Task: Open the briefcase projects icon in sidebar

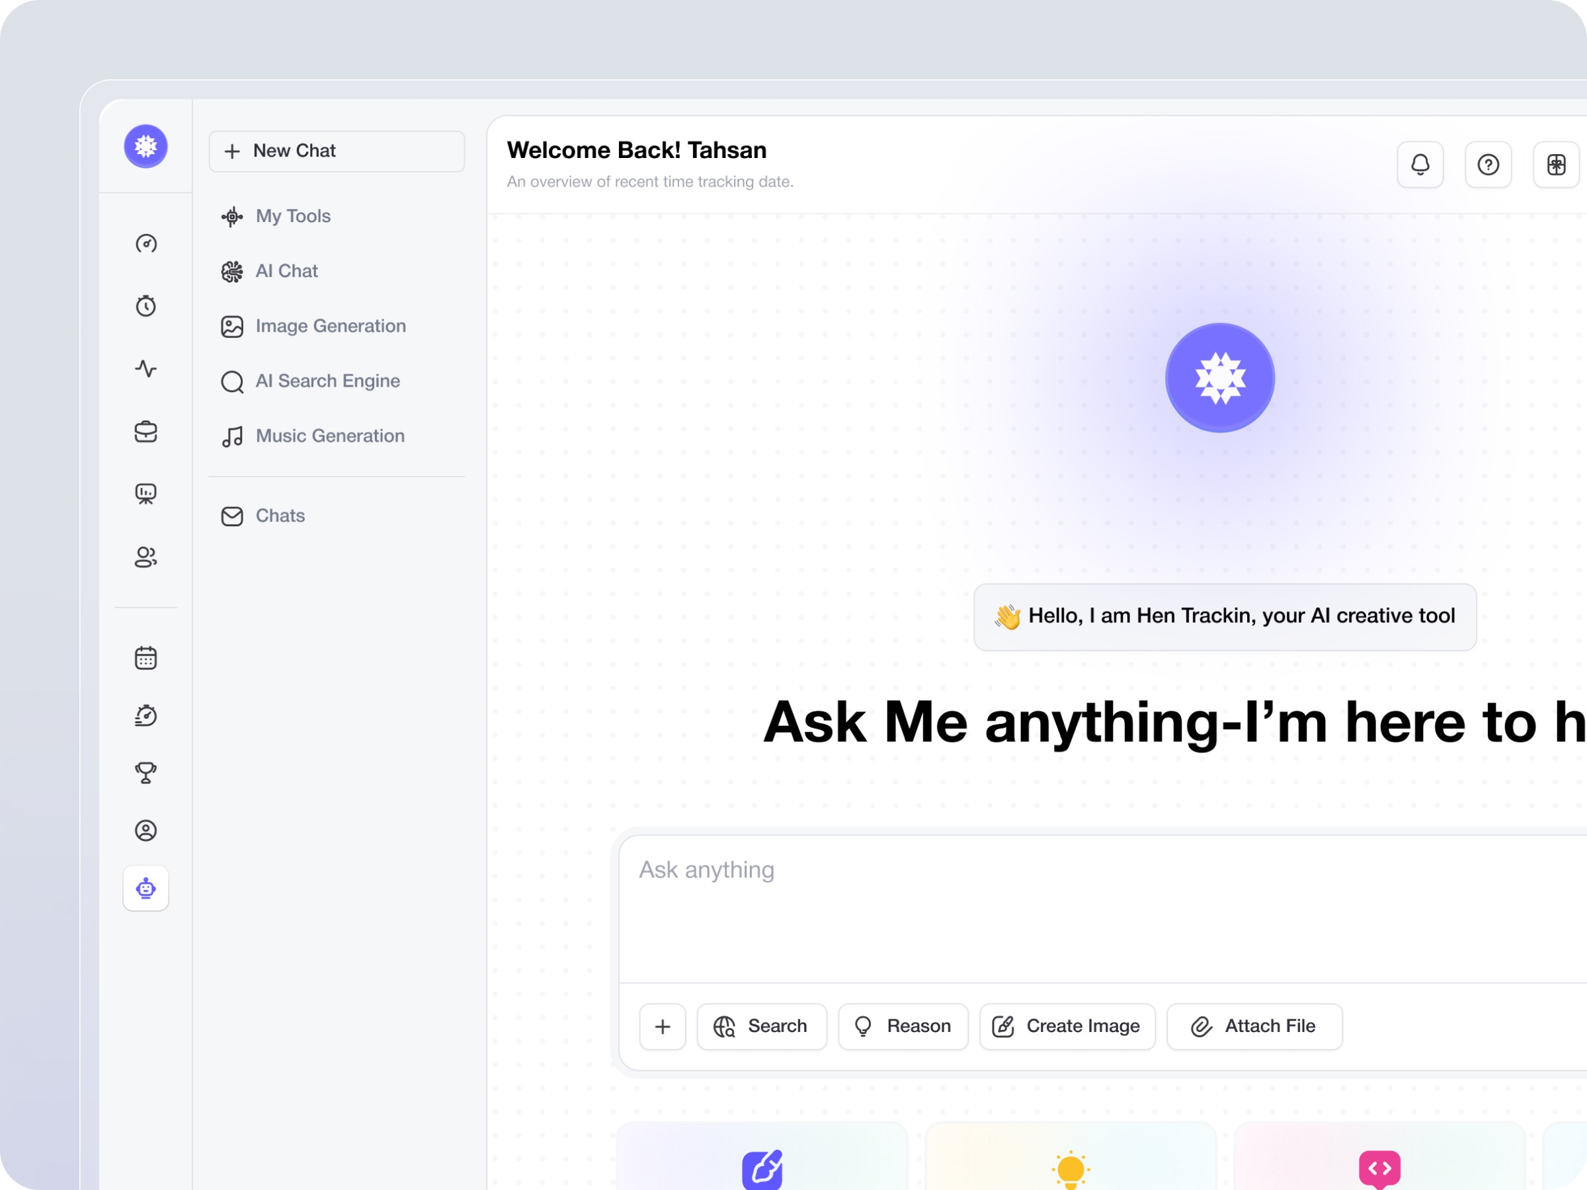Action: coord(145,432)
